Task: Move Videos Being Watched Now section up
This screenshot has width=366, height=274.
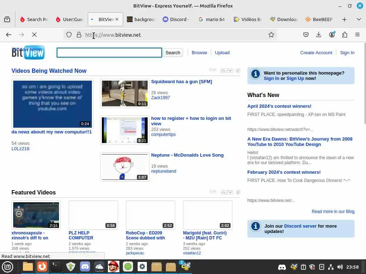Action: pos(223,71)
